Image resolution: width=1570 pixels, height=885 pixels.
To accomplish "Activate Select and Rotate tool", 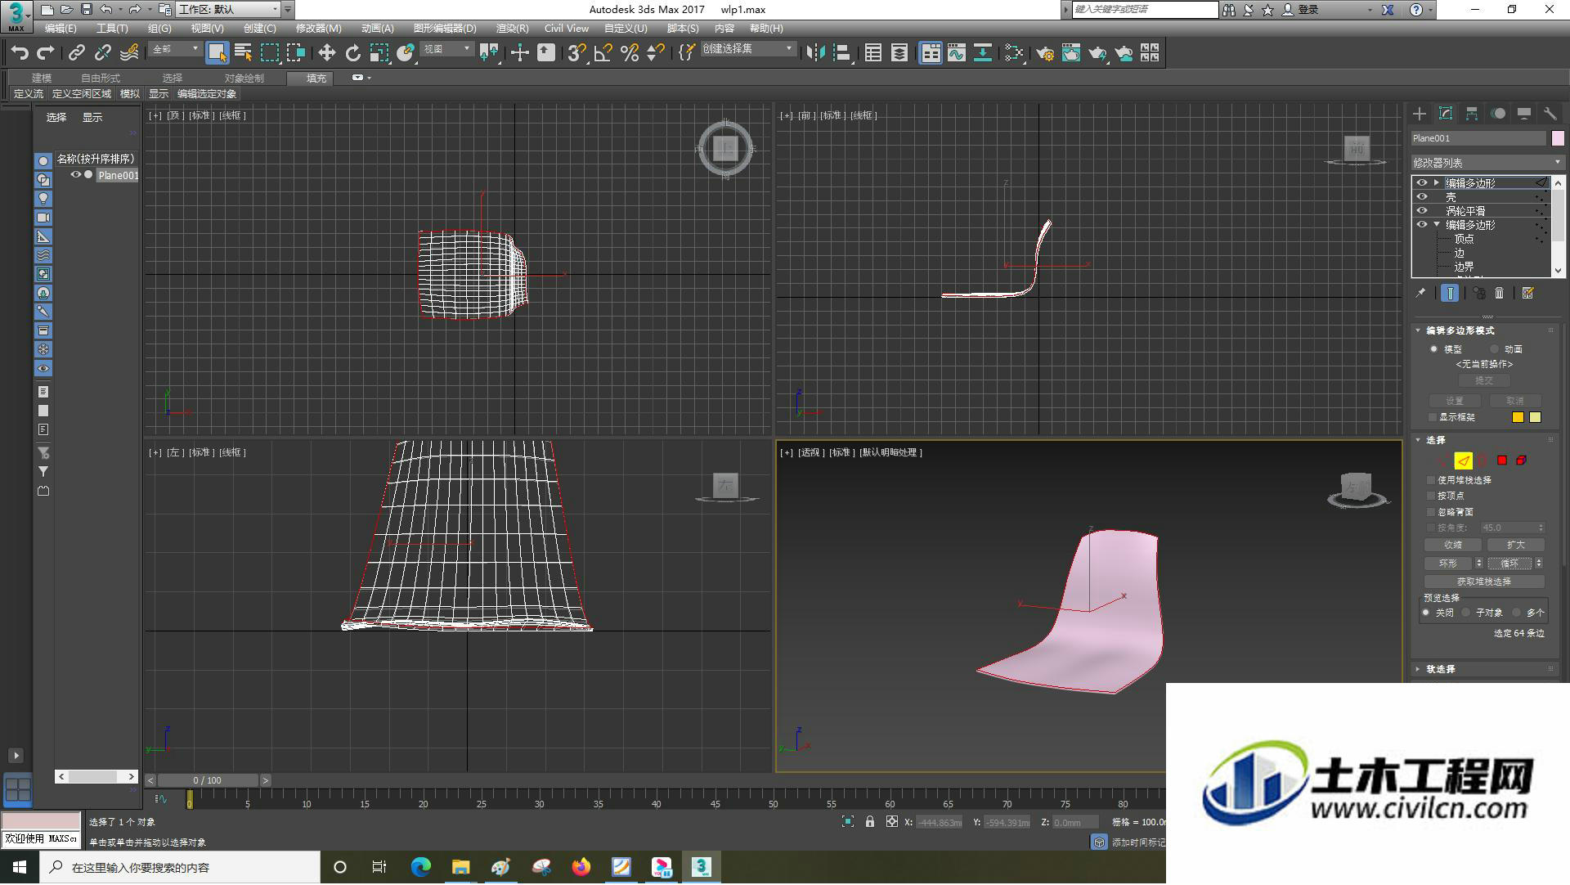I will point(352,53).
